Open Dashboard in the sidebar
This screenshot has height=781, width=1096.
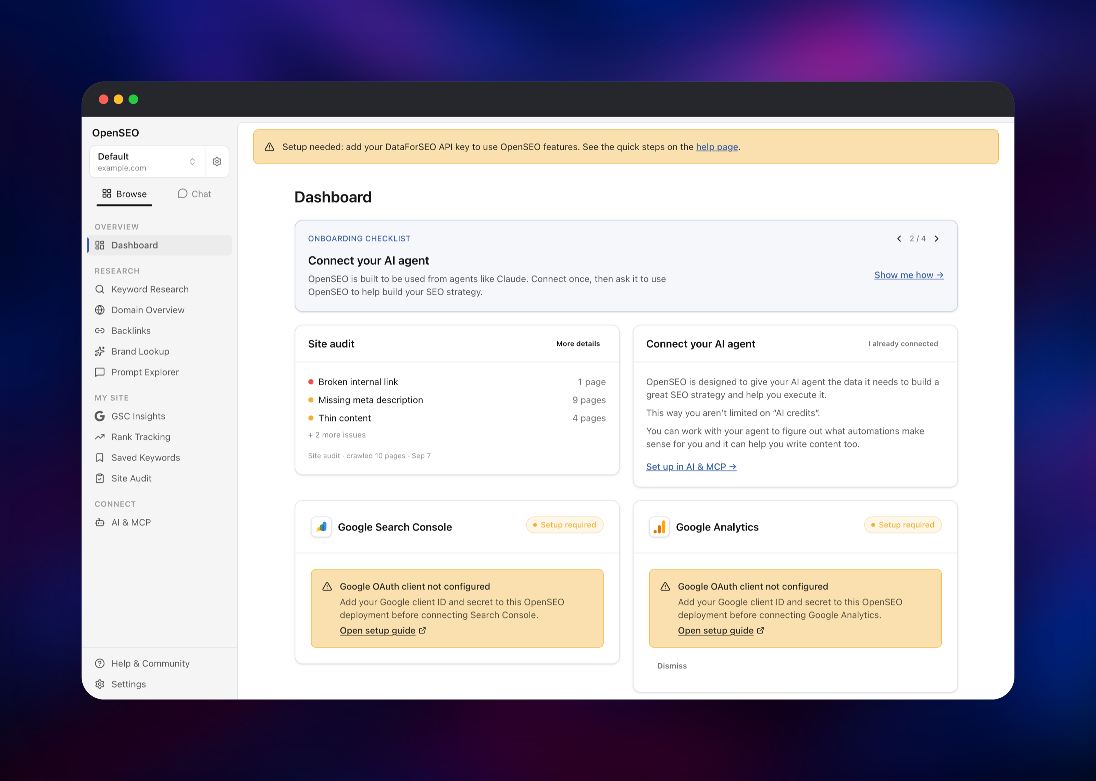(160, 245)
